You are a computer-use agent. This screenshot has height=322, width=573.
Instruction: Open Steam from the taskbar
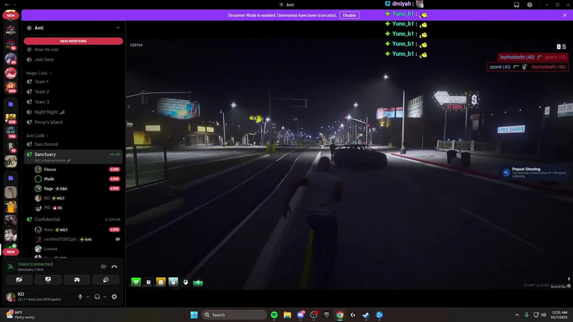click(x=366, y=315)
